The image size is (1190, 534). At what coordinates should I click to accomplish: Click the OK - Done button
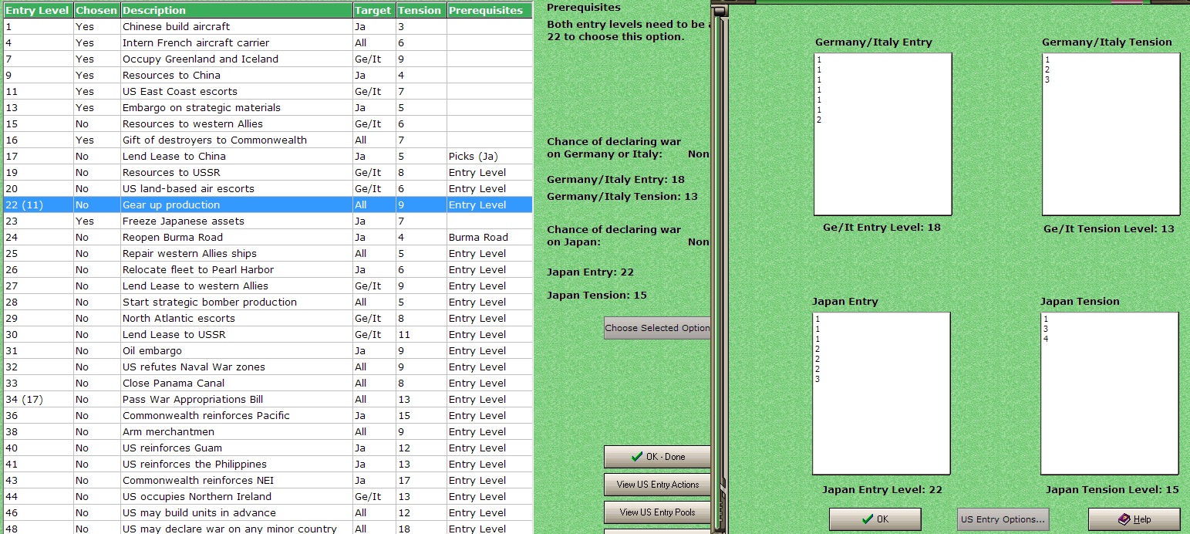point(657,457)
